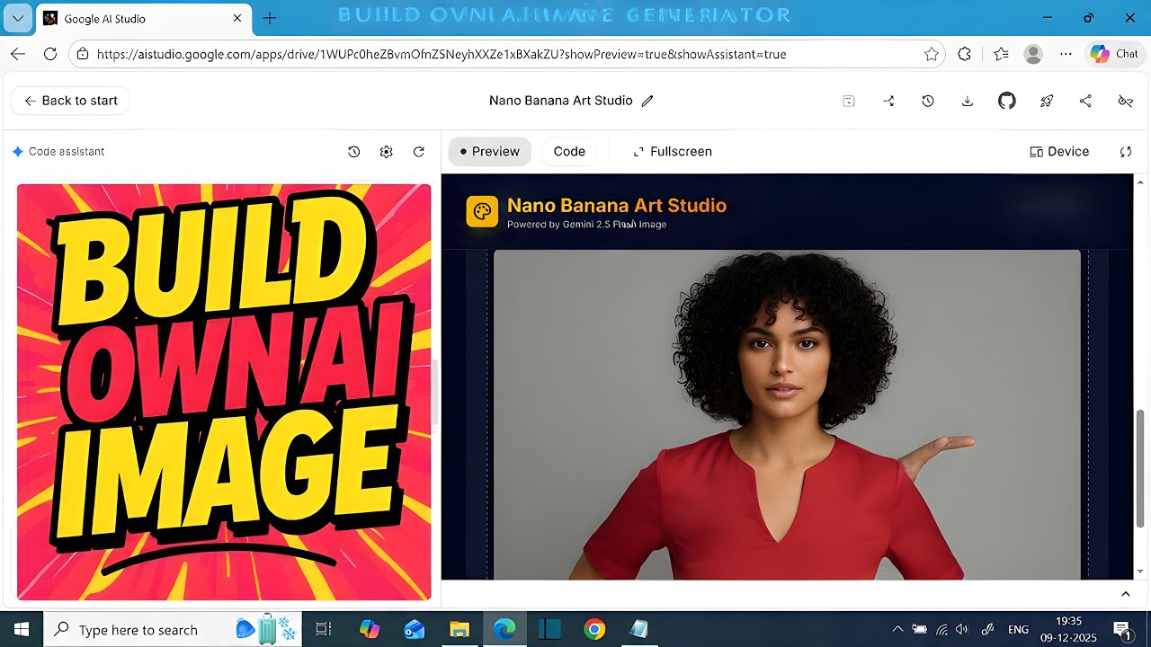Deploy the app with rocket icon

point(1047,101)
